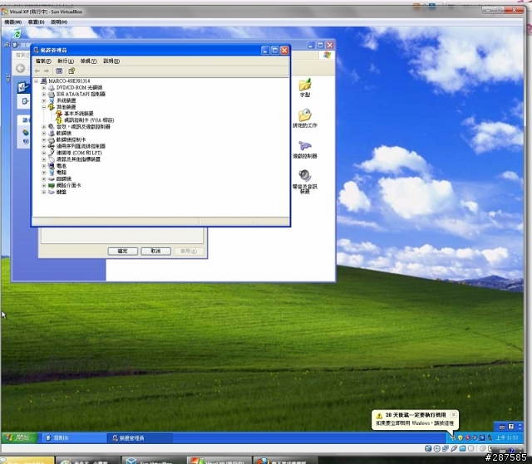Image resolution: width=532 pixels, height=464 pixels.
Task: Switch to the 控制台 taskbar button
Action: click(x=73, y=438)
